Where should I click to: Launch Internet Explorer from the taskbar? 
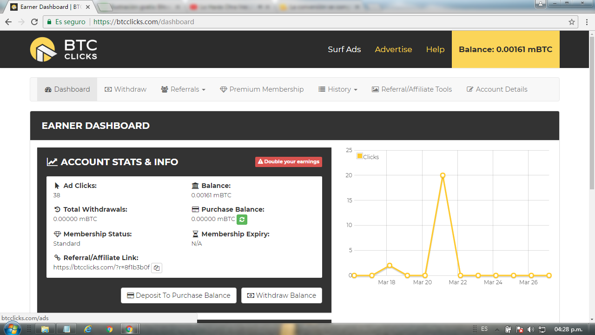click(88, 329)
